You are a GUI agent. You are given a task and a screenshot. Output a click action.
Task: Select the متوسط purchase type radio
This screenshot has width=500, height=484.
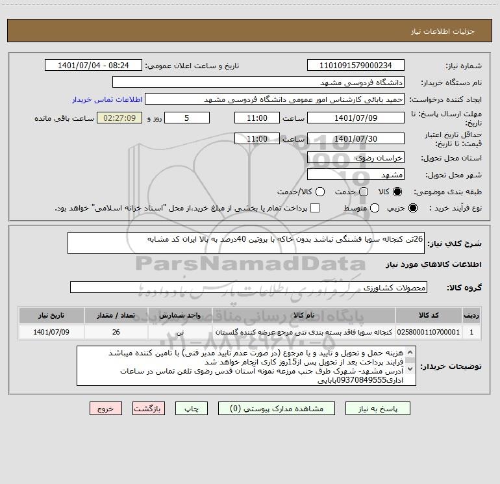click(x=375, y=208)
